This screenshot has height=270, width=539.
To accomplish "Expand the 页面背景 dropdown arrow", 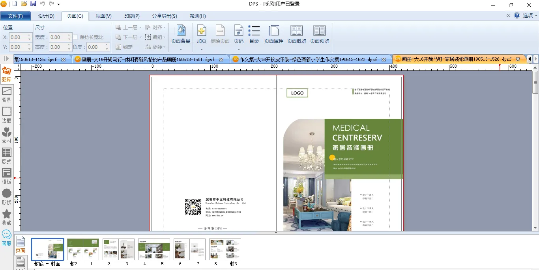I will (181, 49).
